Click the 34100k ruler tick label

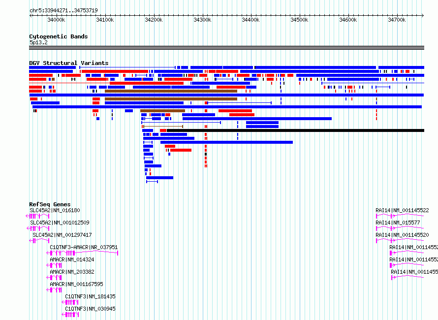105,20
